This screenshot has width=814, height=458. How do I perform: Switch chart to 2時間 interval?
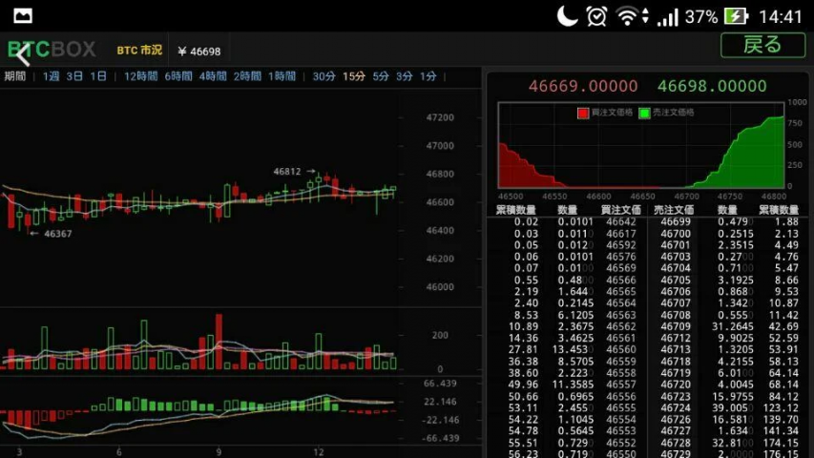(247, 76)
